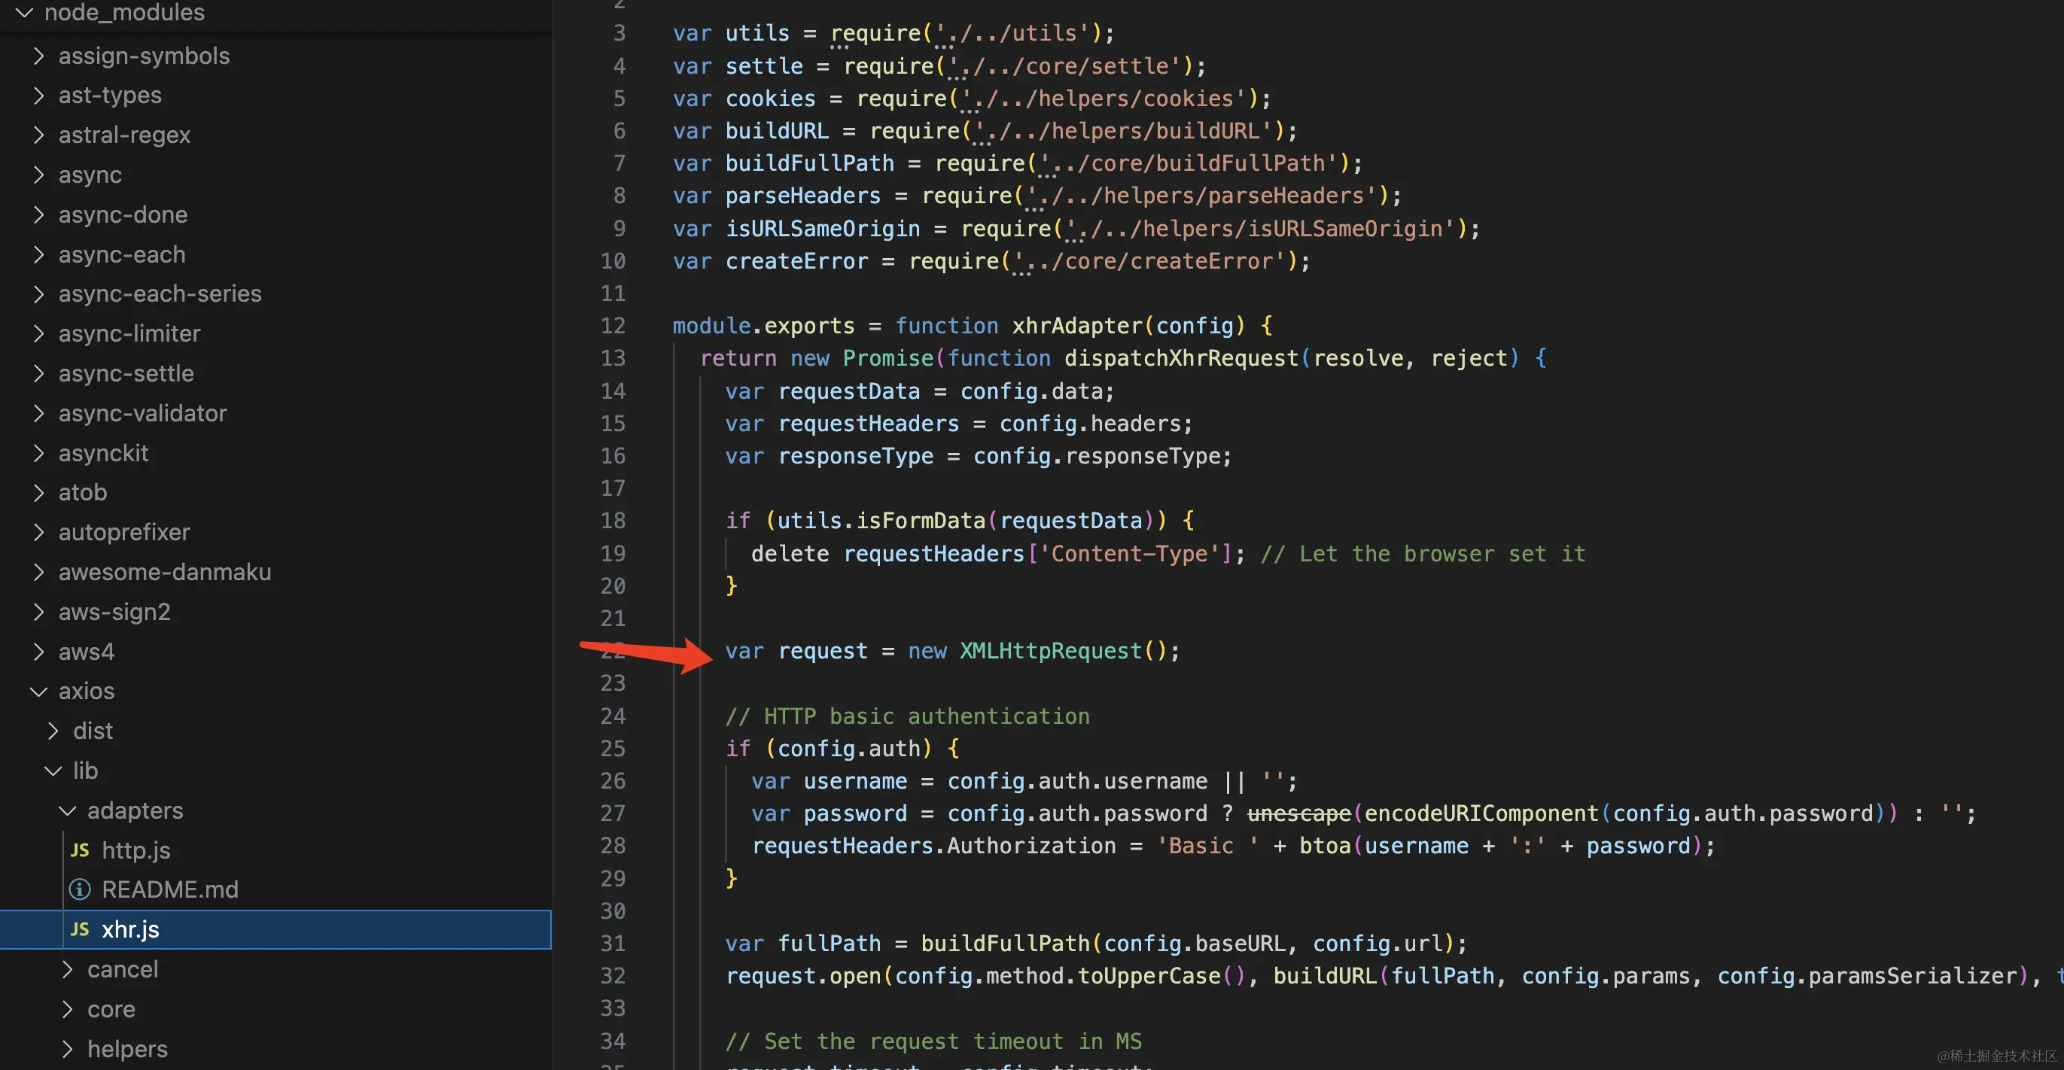Collapse the adapters folder chevron
This screenshot has width=2064, height=1070.
(x=67, y=810)
